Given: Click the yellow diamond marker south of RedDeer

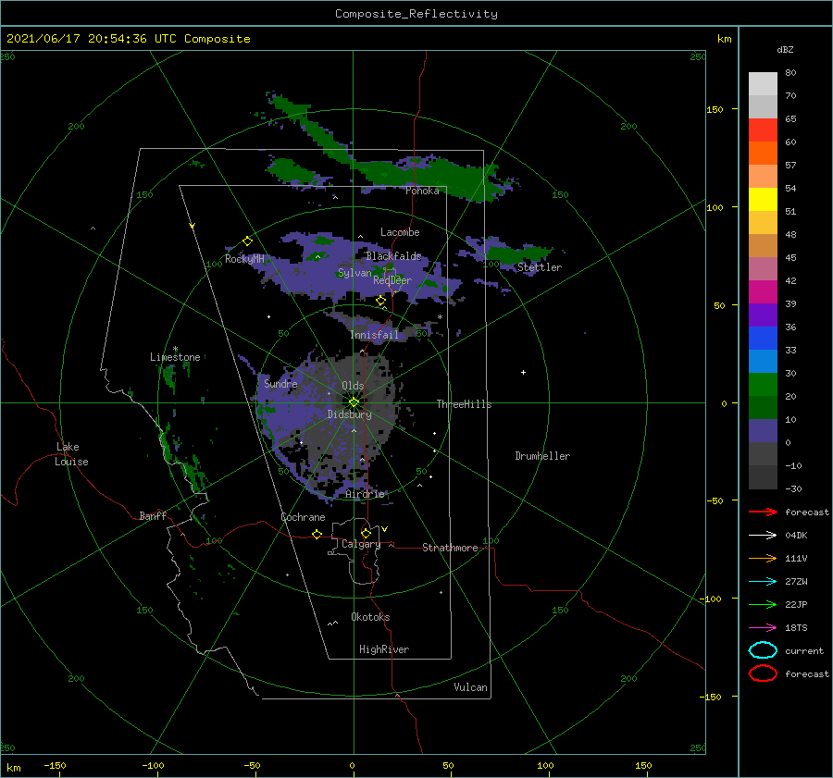Looking at the screenshot, I should tap(380, 301).
